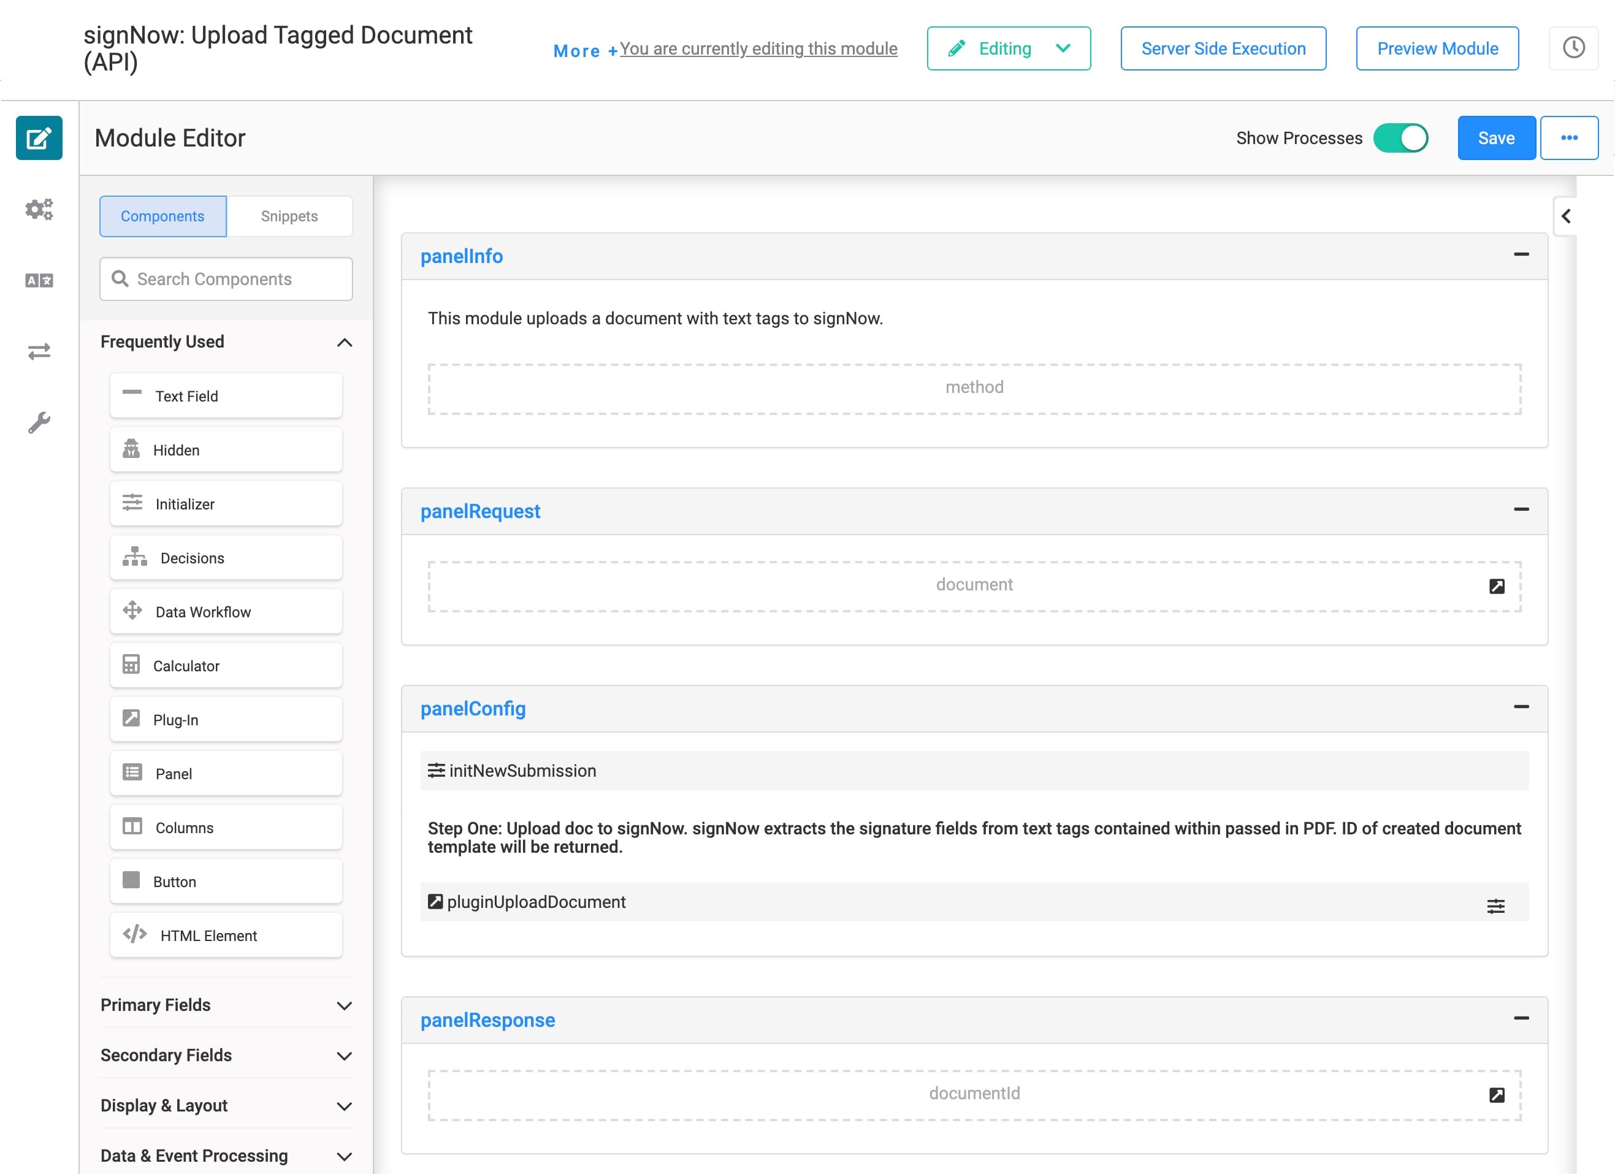Viewport: 1615px width, 1174px height.
Task: Click the Step One description text
Action: (x=974, y=837)
